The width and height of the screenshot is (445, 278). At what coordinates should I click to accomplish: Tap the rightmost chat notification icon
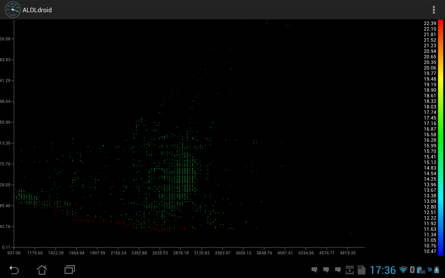pyautogui.click(x=338, y=270)
